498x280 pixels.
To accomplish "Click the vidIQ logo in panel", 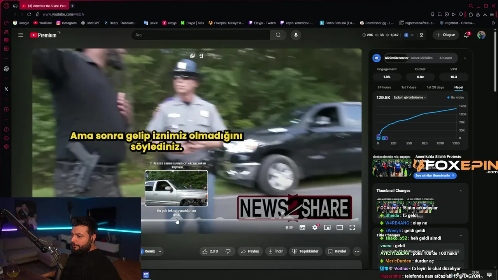I will click(376, 58).
